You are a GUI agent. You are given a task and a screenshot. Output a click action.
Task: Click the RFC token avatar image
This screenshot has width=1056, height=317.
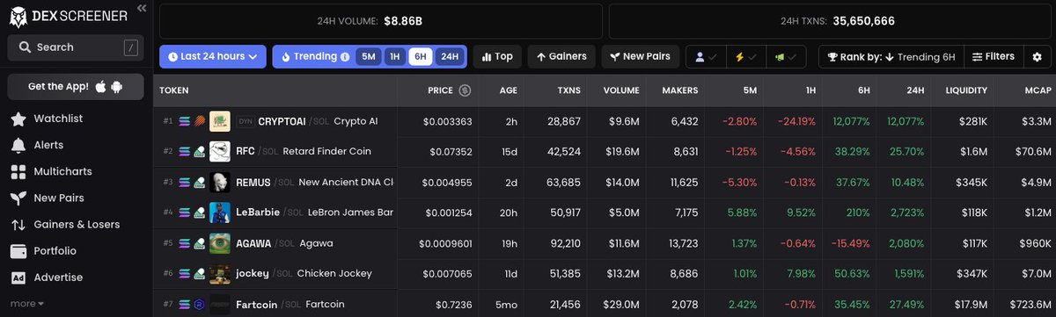[x=220, y=152]
